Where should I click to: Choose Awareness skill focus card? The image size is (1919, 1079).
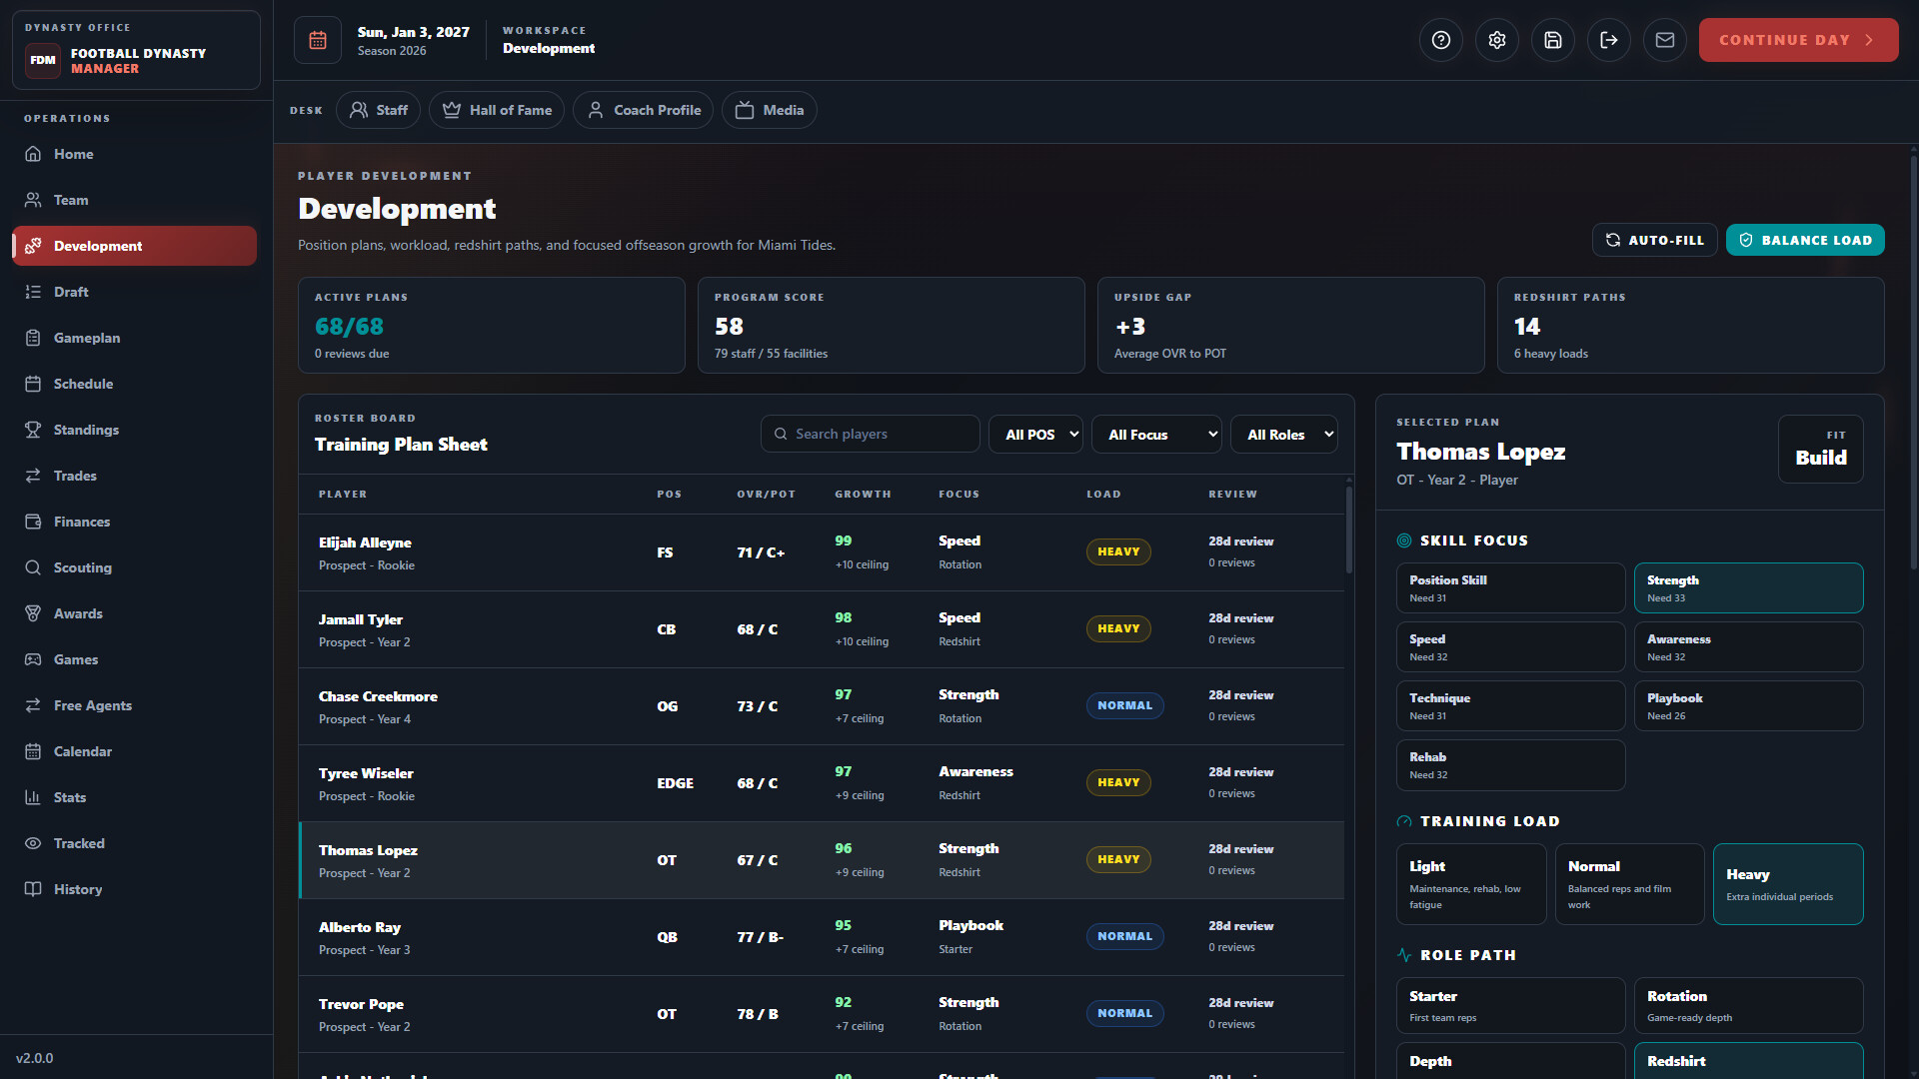point(1749,646)
